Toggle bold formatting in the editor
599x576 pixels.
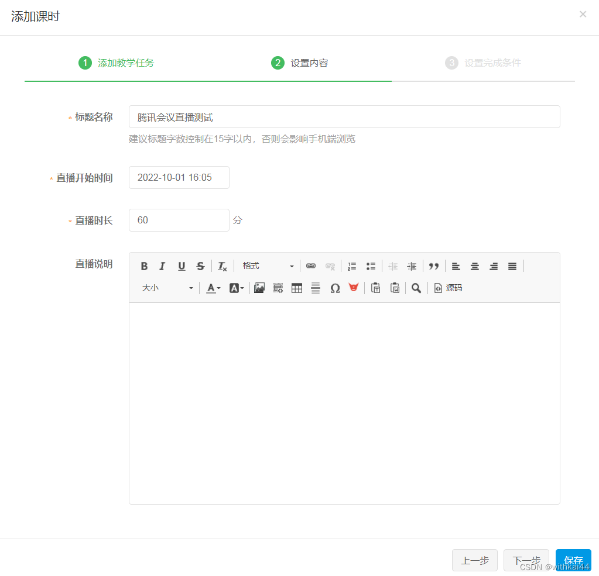(144, 266)
